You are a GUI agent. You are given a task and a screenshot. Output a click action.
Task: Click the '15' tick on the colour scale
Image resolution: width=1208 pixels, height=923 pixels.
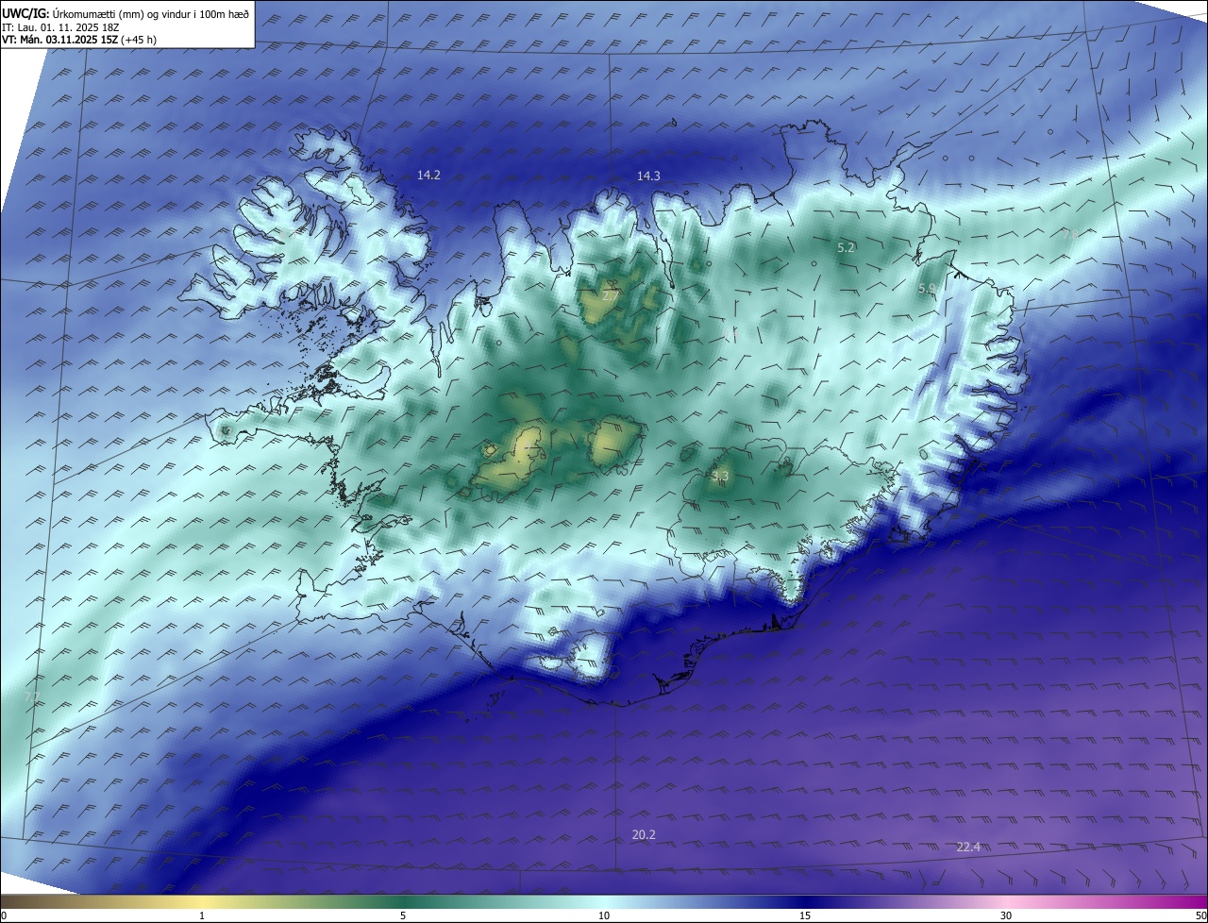click(x=805, y=915)
